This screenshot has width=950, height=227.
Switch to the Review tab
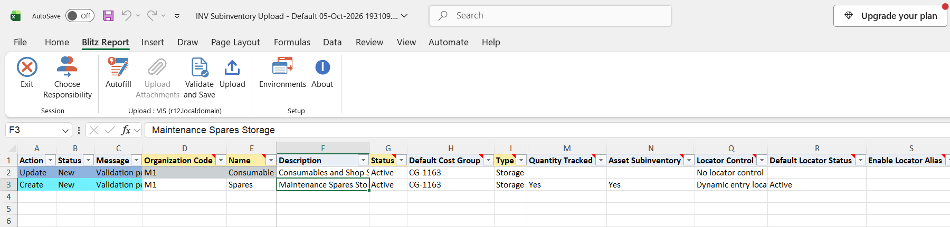(x=369, y=42)
